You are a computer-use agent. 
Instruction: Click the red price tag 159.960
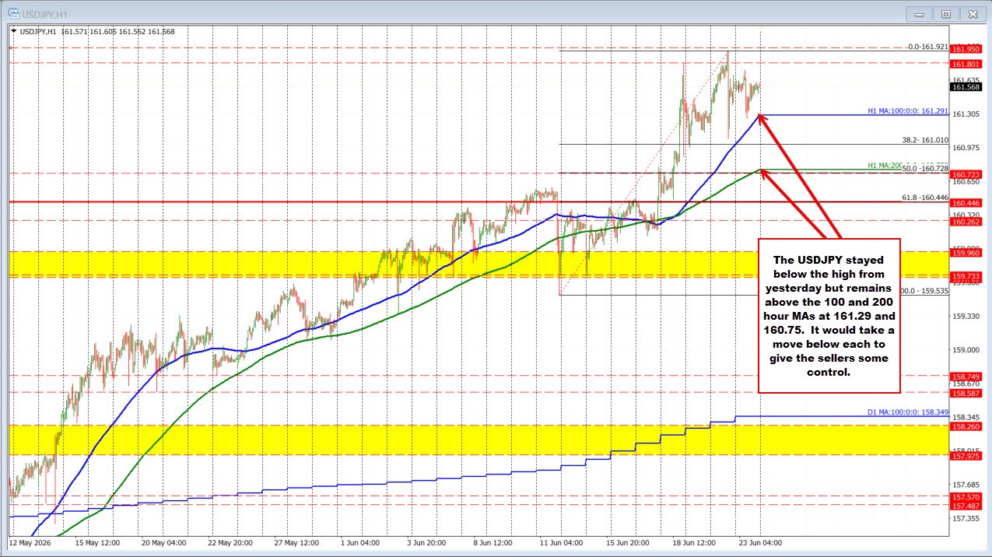967,252
